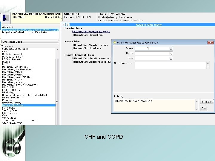This screenshot has height=161, width=215.
Task: Open Return to Clinic Provider Phone
Action: 88,35
